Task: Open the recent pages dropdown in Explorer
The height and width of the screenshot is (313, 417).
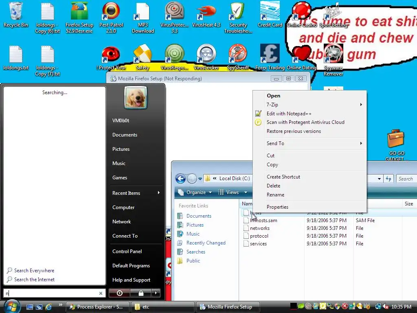Action: pyautogui.click(x=200, y=179)
